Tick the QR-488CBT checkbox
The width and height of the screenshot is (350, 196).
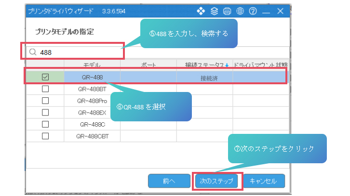[45, 136]
